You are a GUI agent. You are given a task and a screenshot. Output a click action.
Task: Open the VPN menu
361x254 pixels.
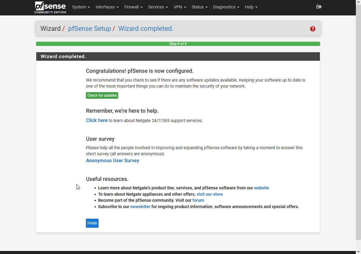[180, 7]
